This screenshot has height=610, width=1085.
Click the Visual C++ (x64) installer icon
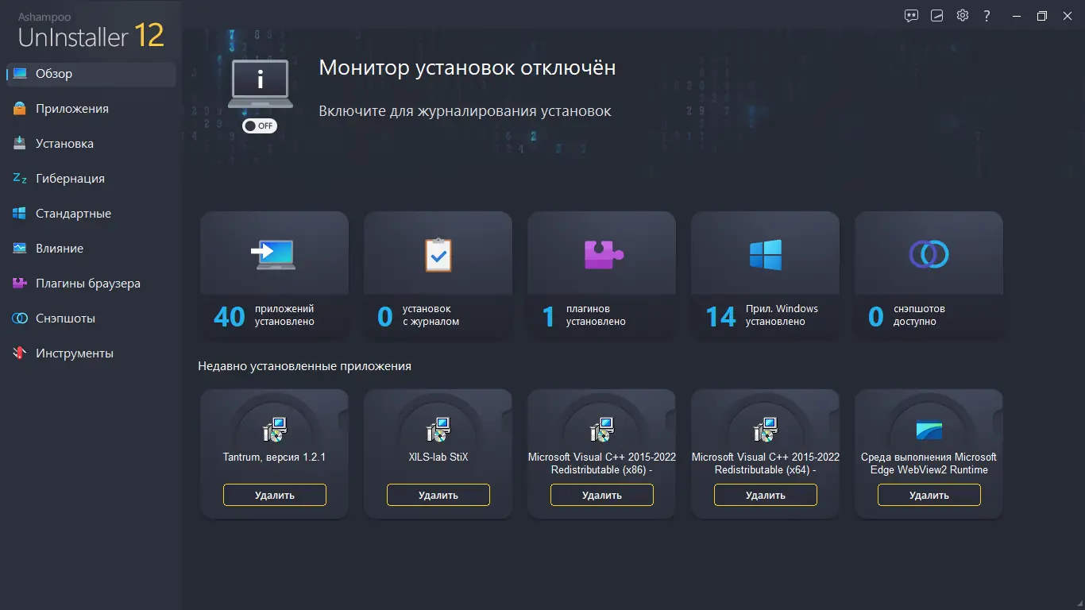(765, 430)
